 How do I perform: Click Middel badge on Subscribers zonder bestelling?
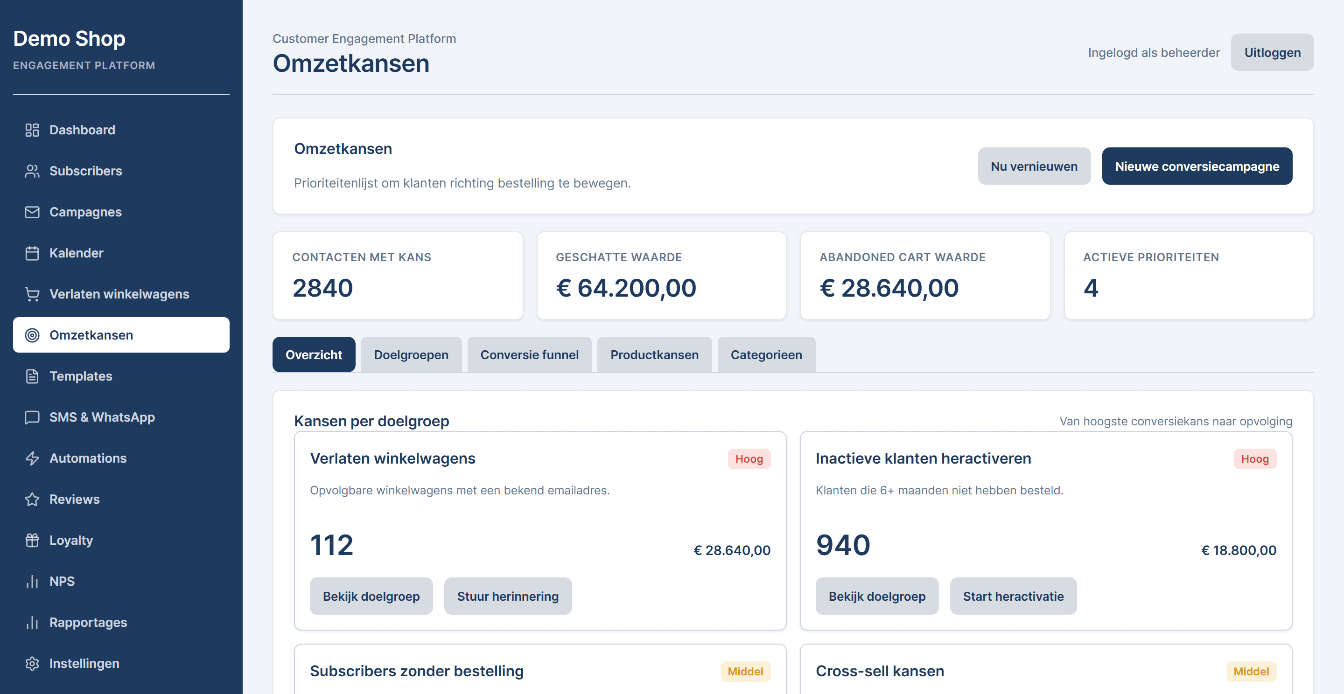point(745,672)
